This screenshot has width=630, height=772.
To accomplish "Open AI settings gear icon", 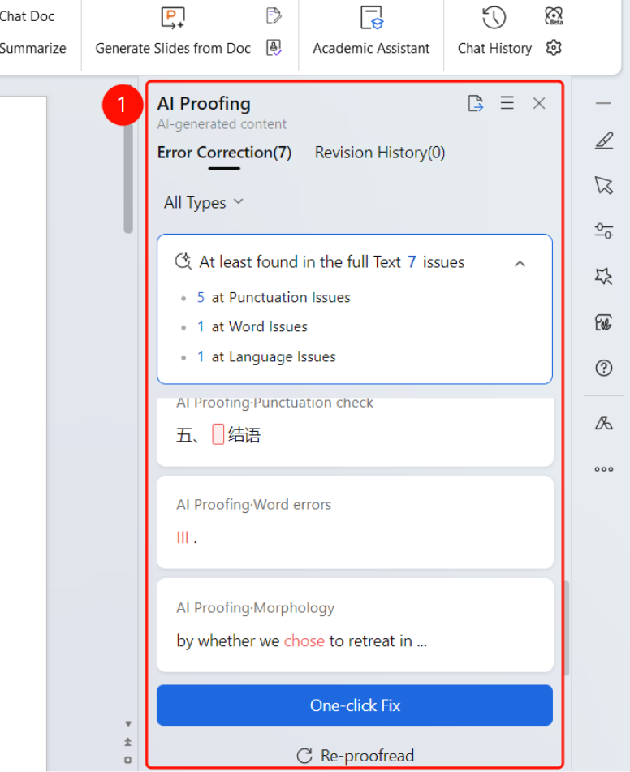I will point(554,48).
